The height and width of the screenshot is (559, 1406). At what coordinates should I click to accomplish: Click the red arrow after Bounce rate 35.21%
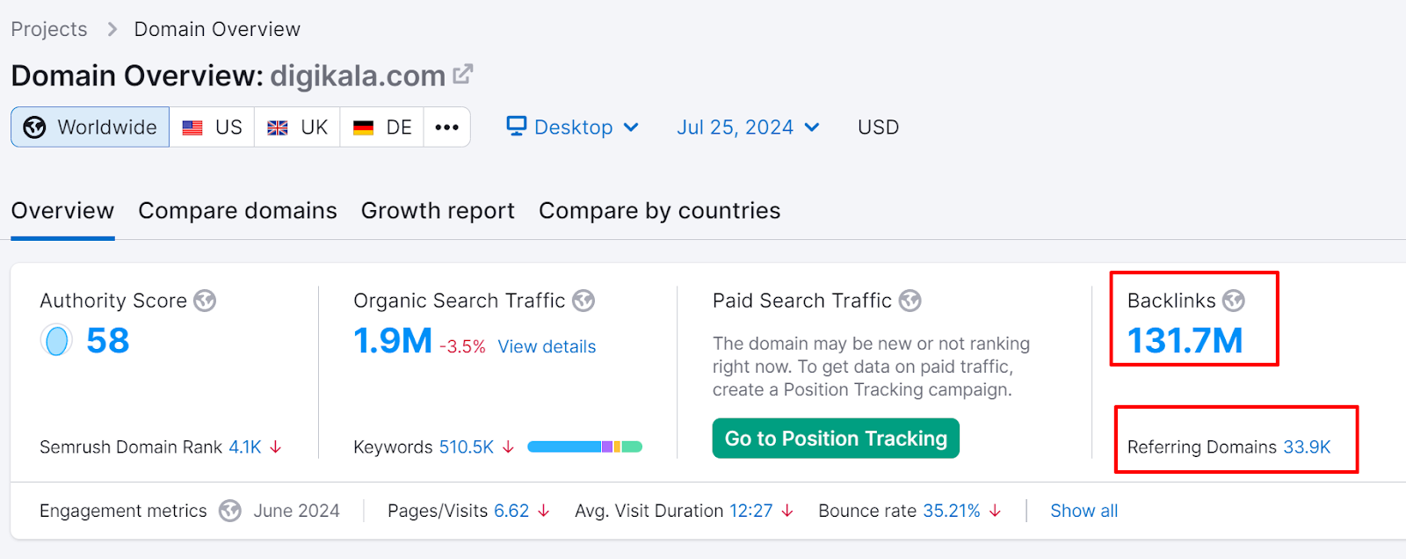click(995, 511)
